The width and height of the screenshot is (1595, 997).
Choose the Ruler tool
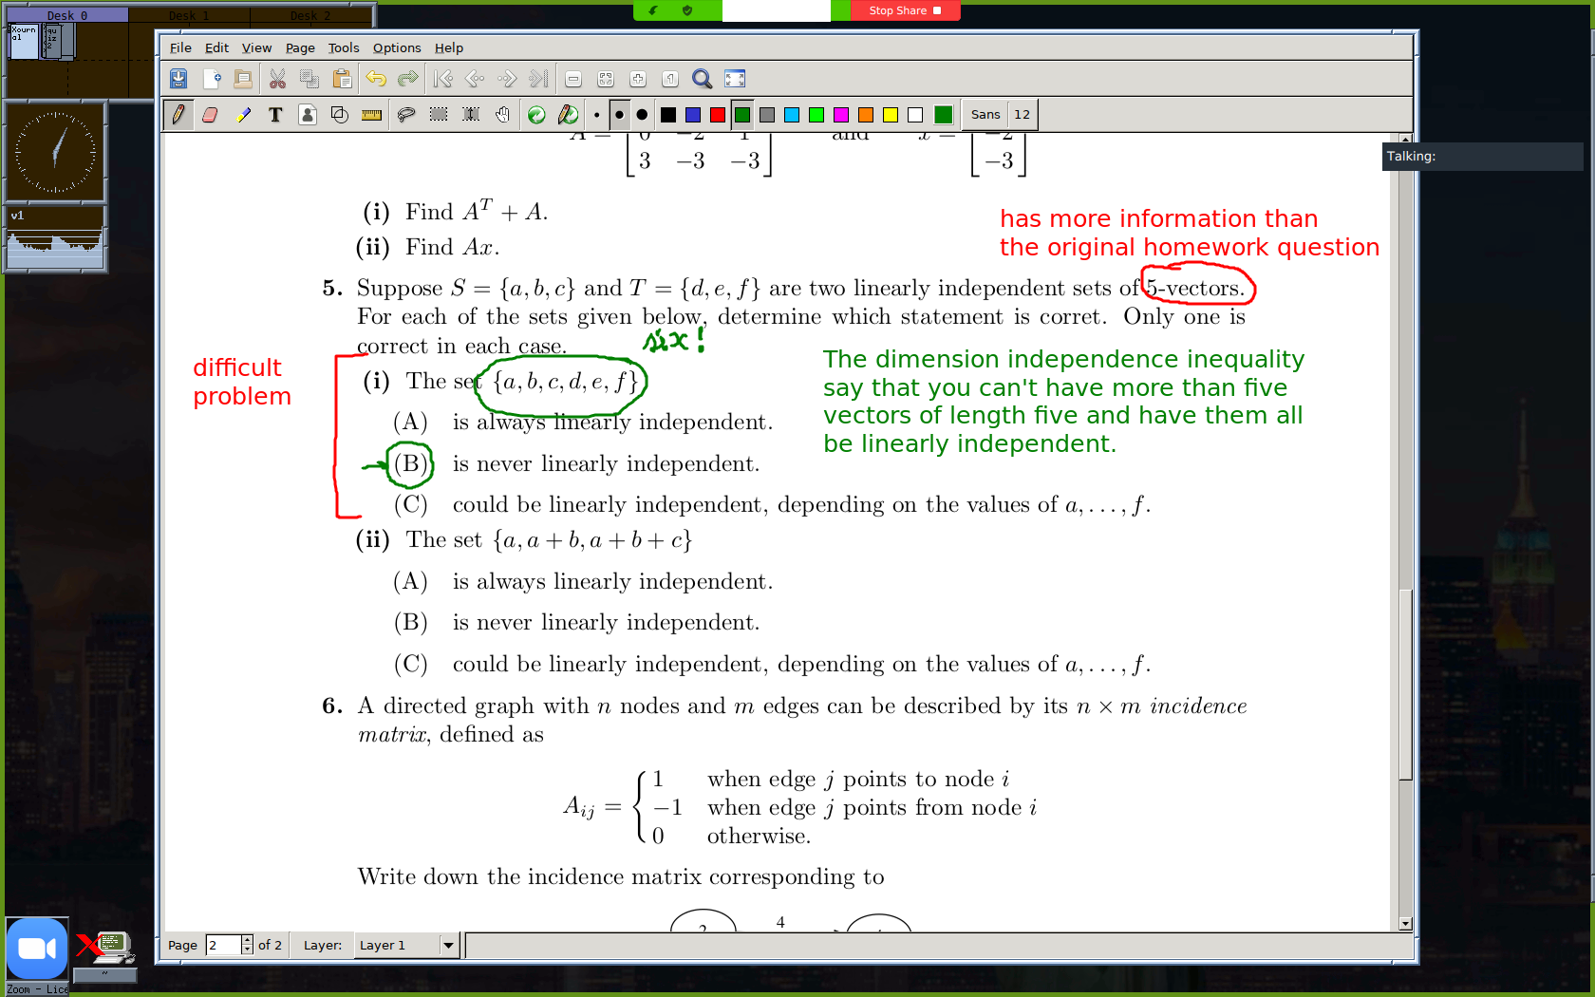click(x=372, y=115)
